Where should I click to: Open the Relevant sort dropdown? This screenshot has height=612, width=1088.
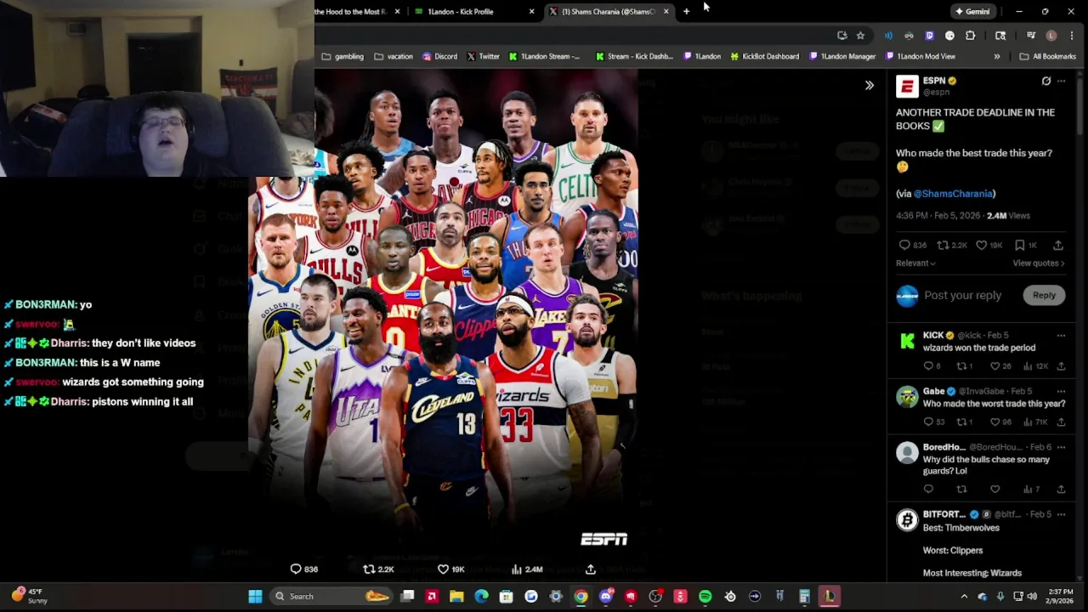pyautogui.click(x=915, y=263)
